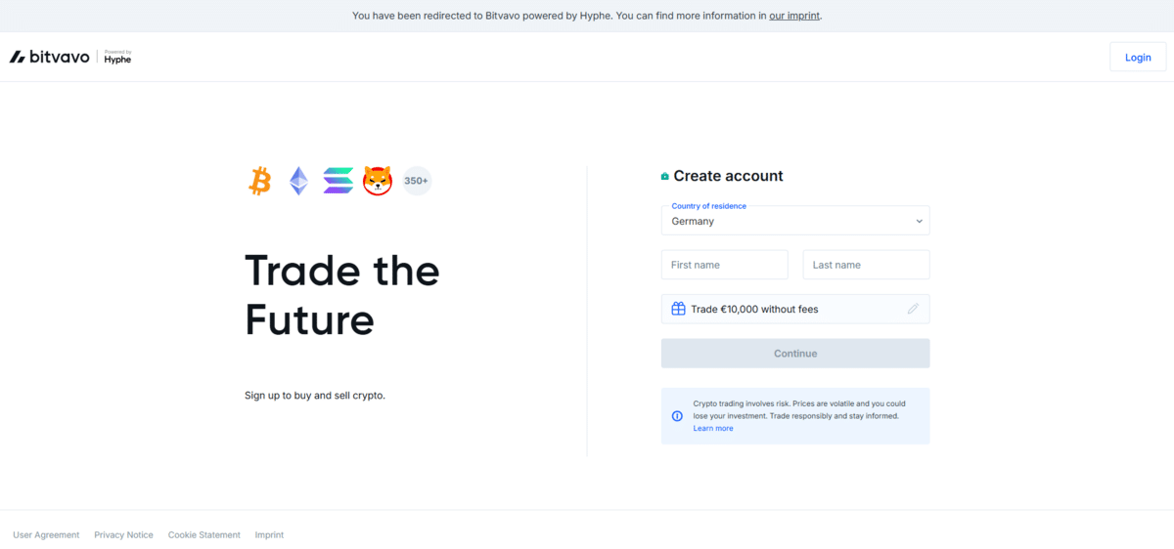Click the Hyphe logo in the header
Image resolution: width=1174 pixels, height=549 pixels.
click(x=117, y=58)
